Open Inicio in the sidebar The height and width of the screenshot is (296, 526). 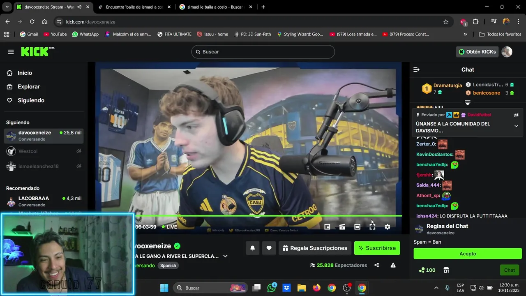point(25,73)
